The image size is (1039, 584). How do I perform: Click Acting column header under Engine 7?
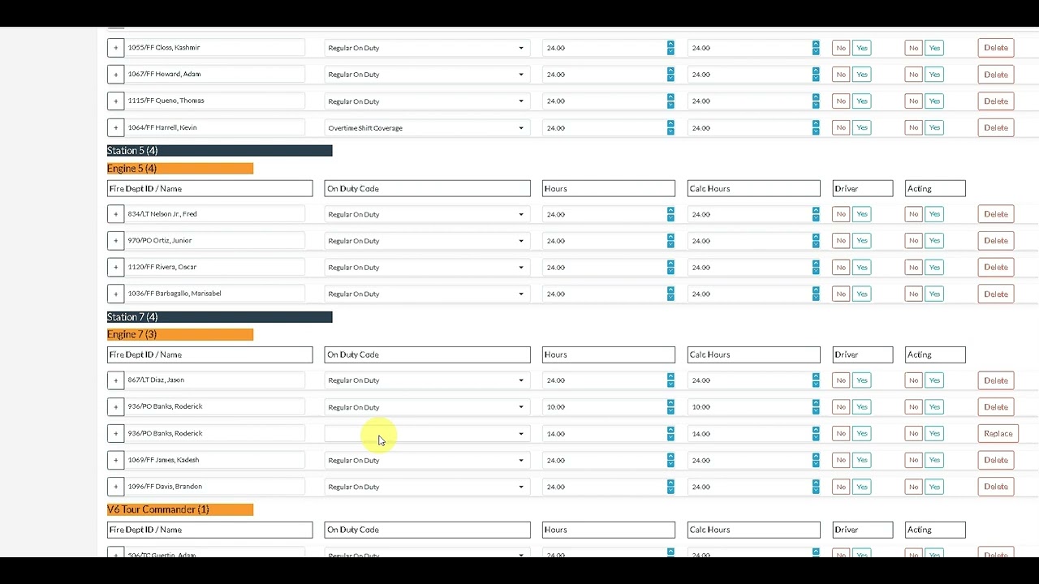(x=935, y=354)
